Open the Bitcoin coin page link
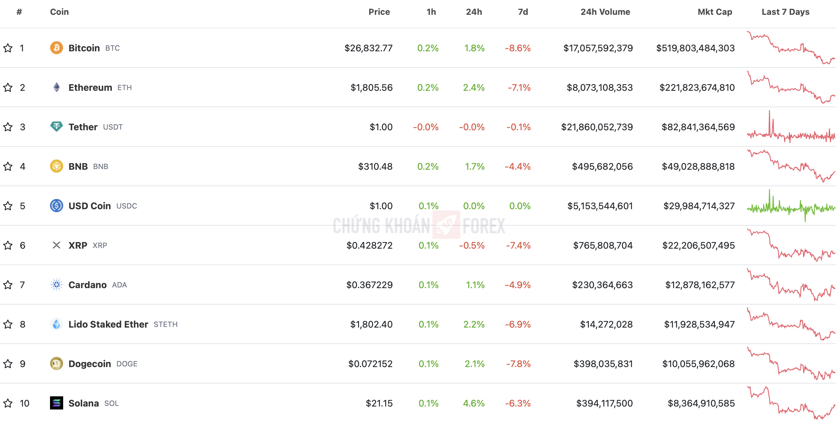 pyautogui.click(x=84, y=48)
